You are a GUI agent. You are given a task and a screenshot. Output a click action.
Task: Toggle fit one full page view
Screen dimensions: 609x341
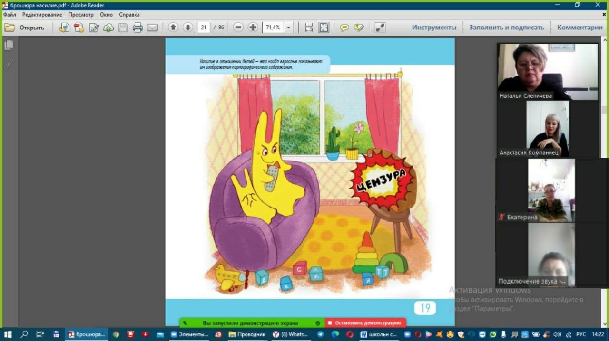pos(324,28)
